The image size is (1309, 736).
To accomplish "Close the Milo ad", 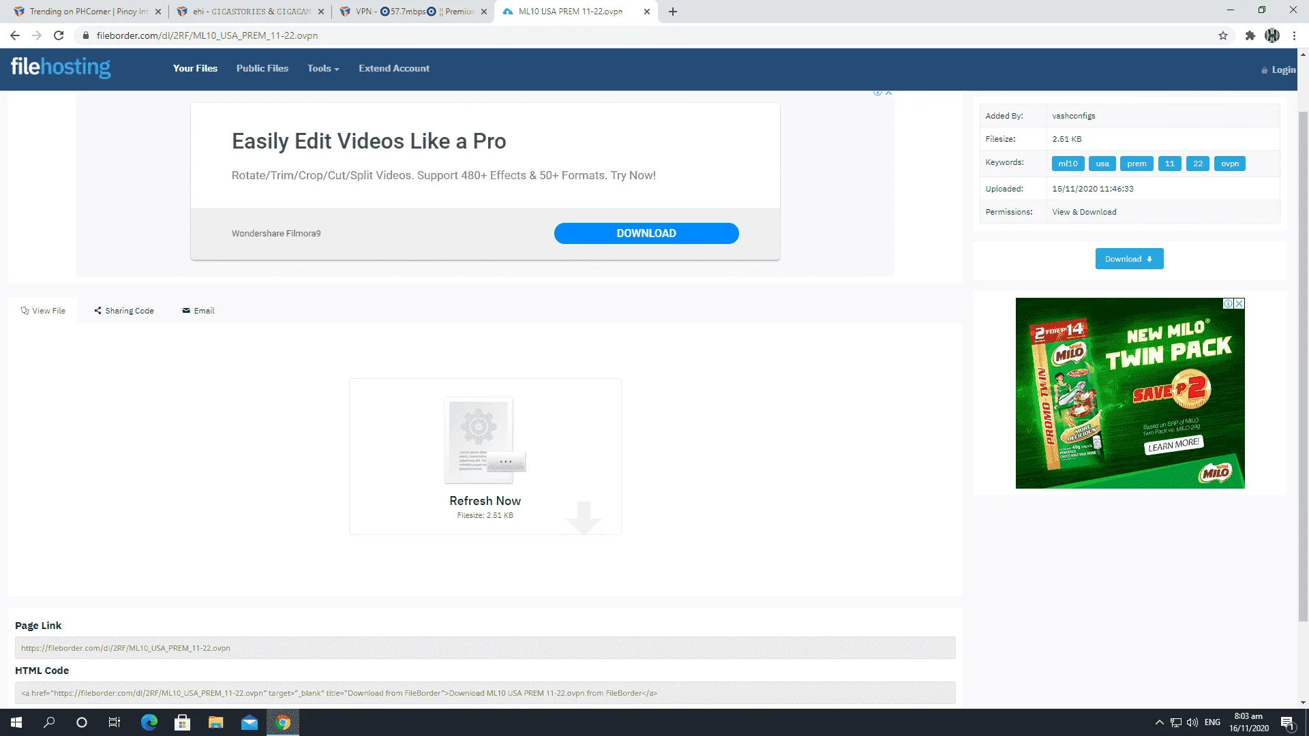I will [x=1239, y=304].
